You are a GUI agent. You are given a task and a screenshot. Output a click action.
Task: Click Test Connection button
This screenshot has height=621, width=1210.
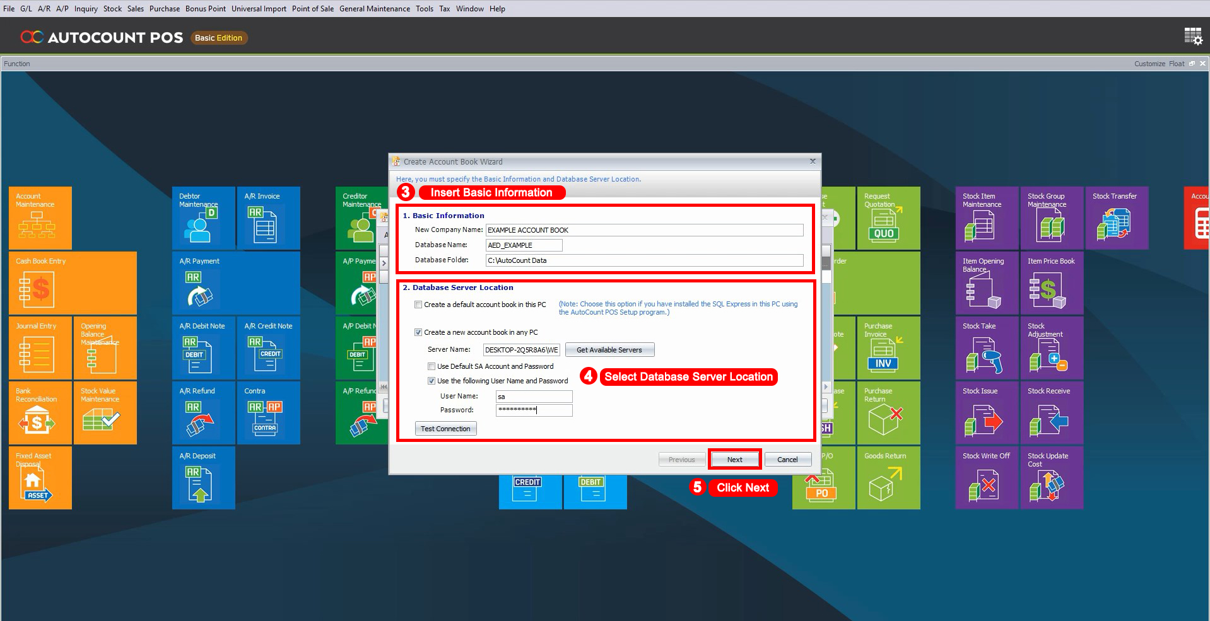445,429
